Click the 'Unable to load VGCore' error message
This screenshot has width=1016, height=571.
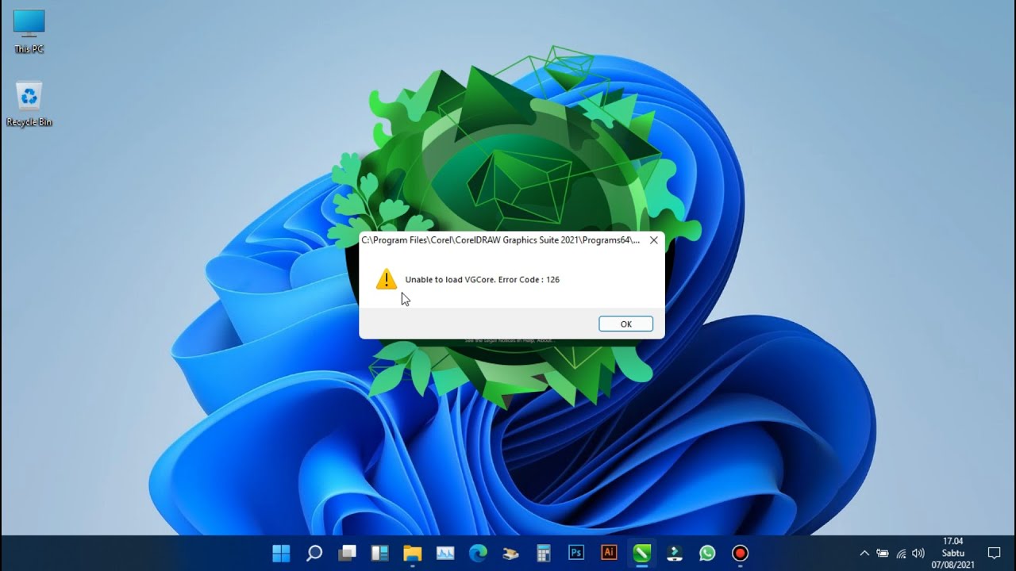coord(482,280)
